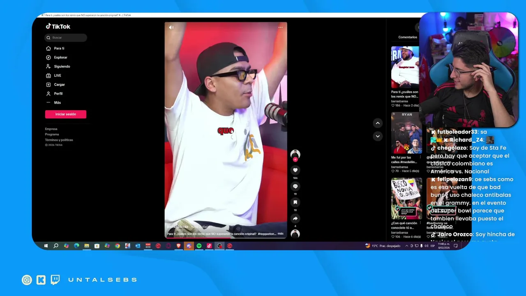The image size is (526, 296).
Task: Click the Twitch icon in the overlay
Action: click(55, 280)
